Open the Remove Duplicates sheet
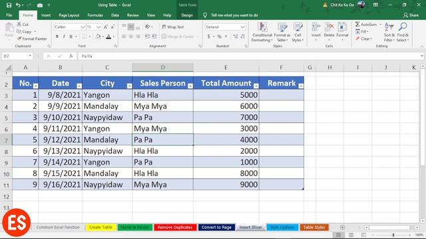 [x=175, y=227]
